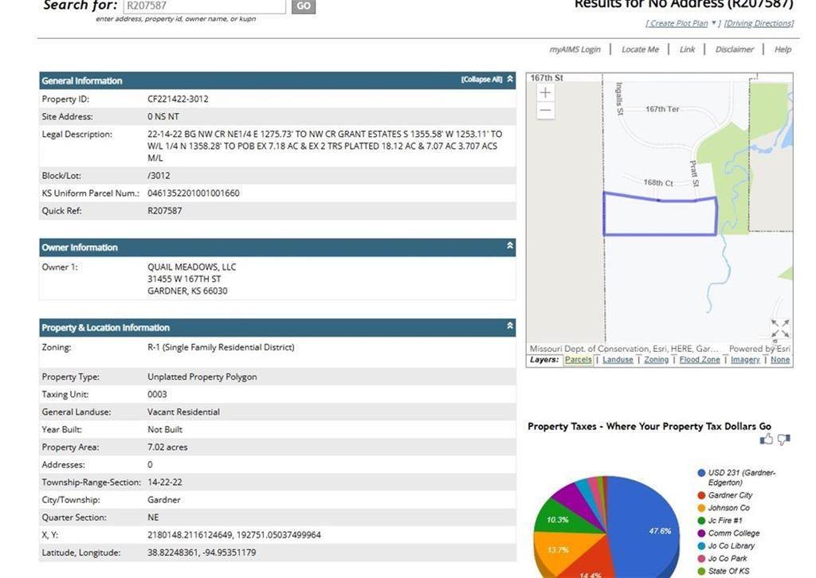Switch map layer to Parcels
816x578 pixels.
(x=579, y=360)
